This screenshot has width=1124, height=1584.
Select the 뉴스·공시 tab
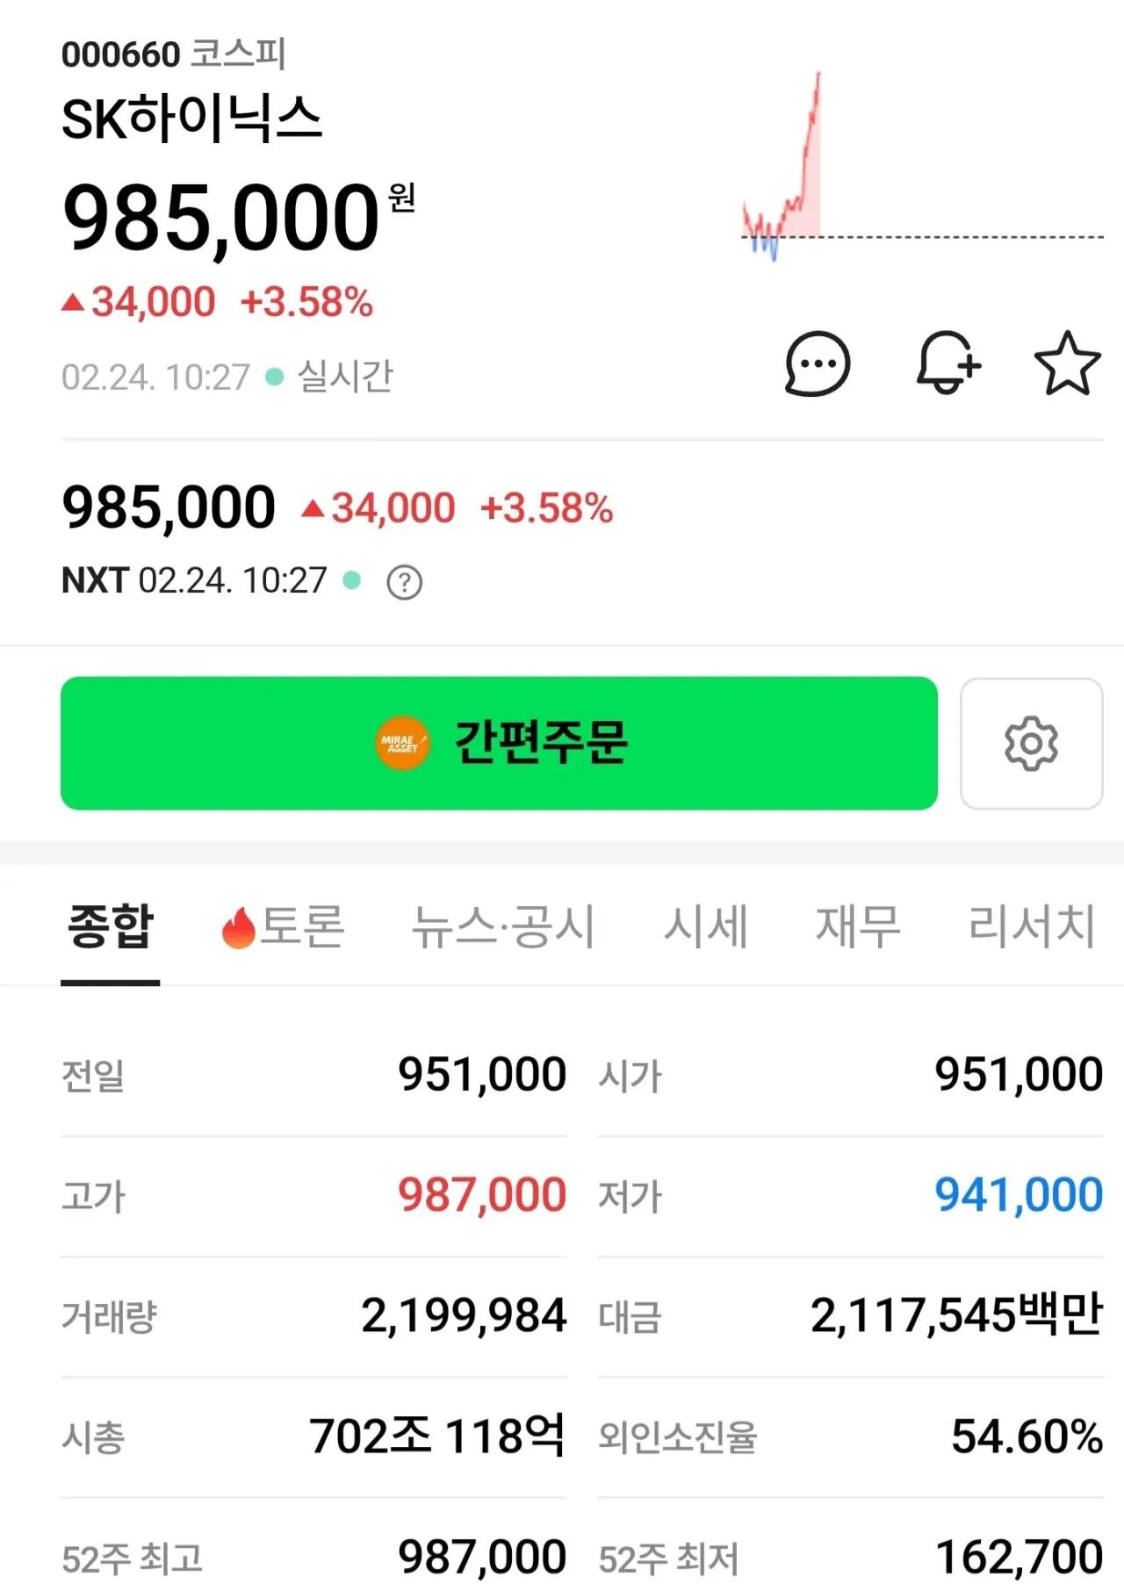point(503,926)
